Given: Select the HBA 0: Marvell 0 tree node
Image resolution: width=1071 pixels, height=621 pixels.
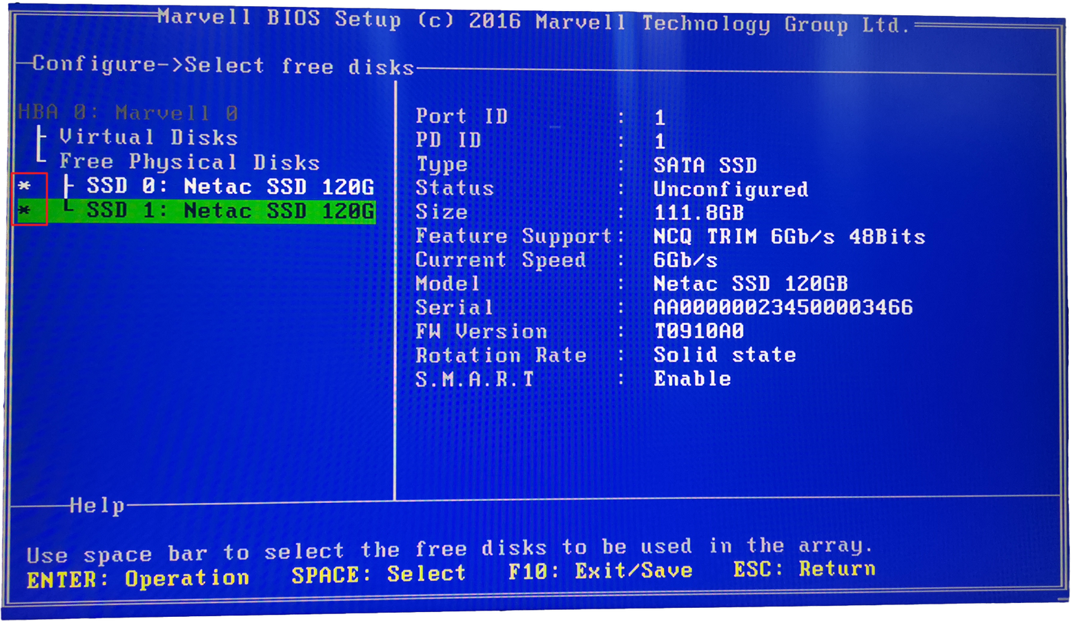Looking at the screenshot, I should [x=128, y=112].
